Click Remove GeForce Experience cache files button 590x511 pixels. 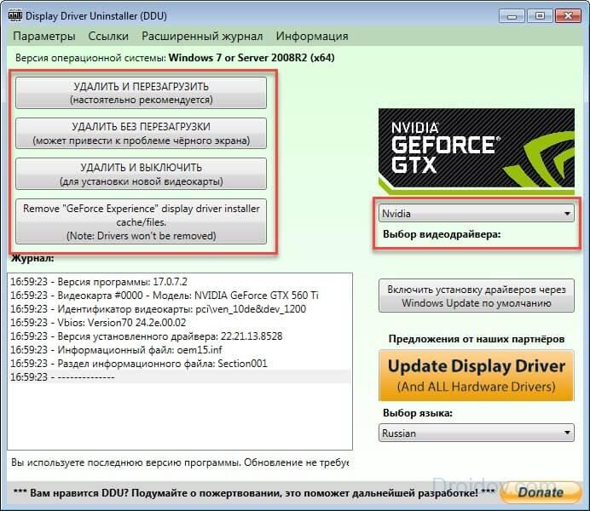point(141,221)
